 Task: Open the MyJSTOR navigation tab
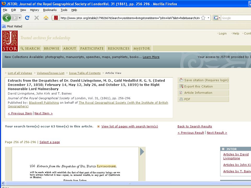tap(142, 49)
